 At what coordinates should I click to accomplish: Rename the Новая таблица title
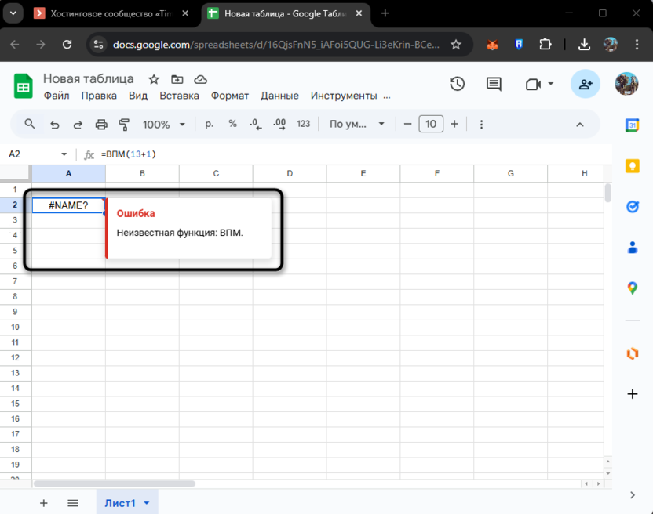88,78
